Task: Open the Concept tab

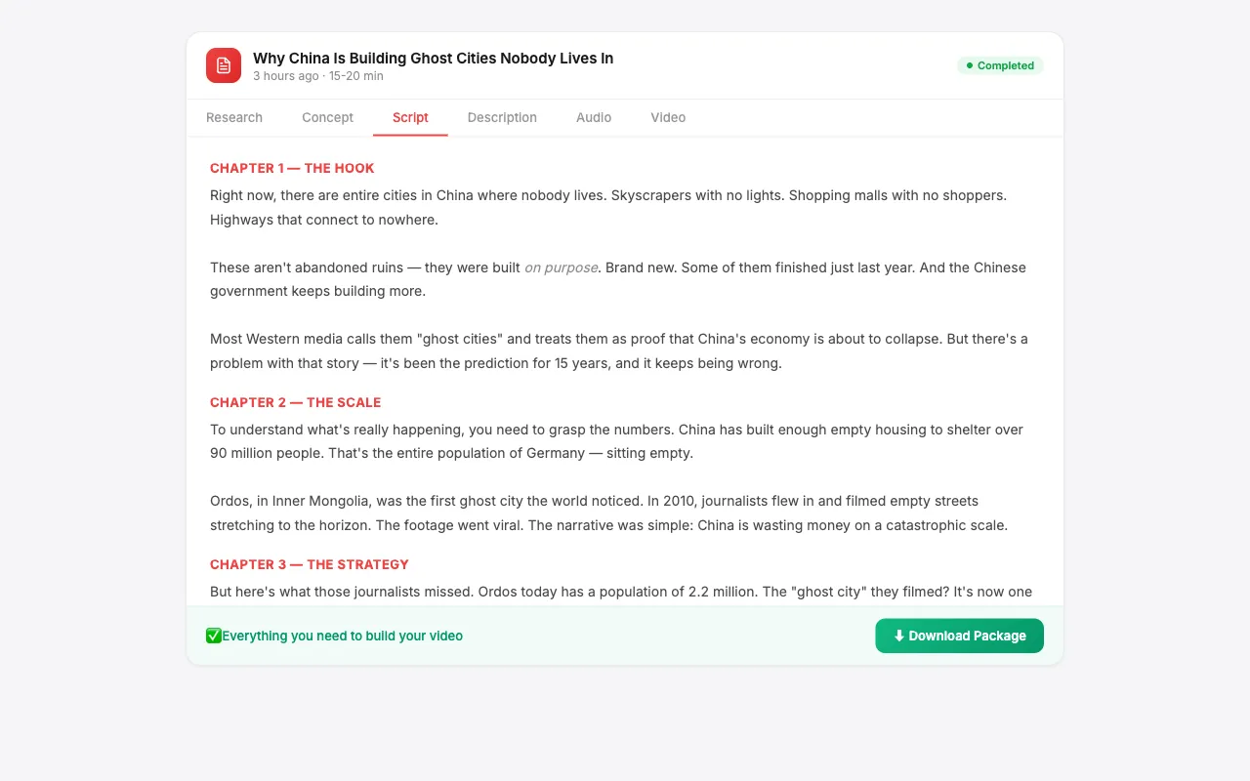Action: (x=327, y=117)
